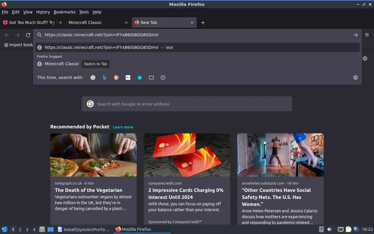This screenshot has width=374, height=234.
Task: Open the Help menu
Action: tap(97, 12)
